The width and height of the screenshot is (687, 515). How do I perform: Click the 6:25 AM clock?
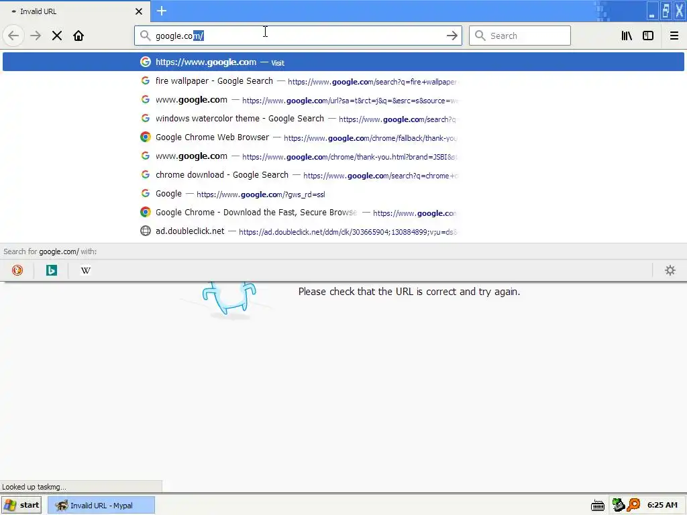click(662, 505)
